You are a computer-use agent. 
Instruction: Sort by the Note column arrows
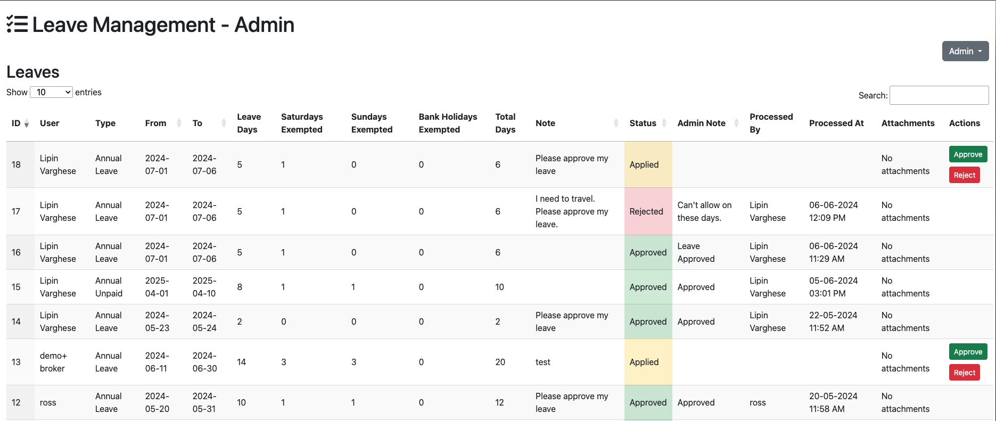616,123
